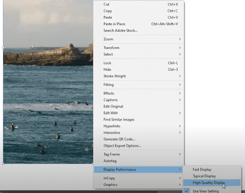The width and height of the screenshot is (245, 193).
Task: Open the Select submenu
Action: click(x=139, y=54)
